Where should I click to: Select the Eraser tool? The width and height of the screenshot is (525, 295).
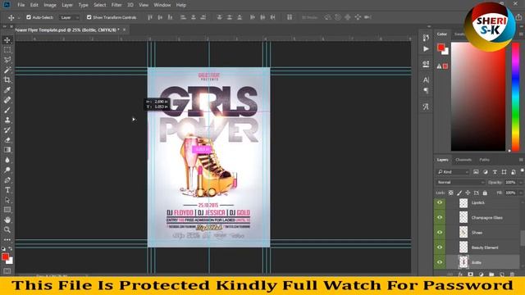(x=7, y=140)
